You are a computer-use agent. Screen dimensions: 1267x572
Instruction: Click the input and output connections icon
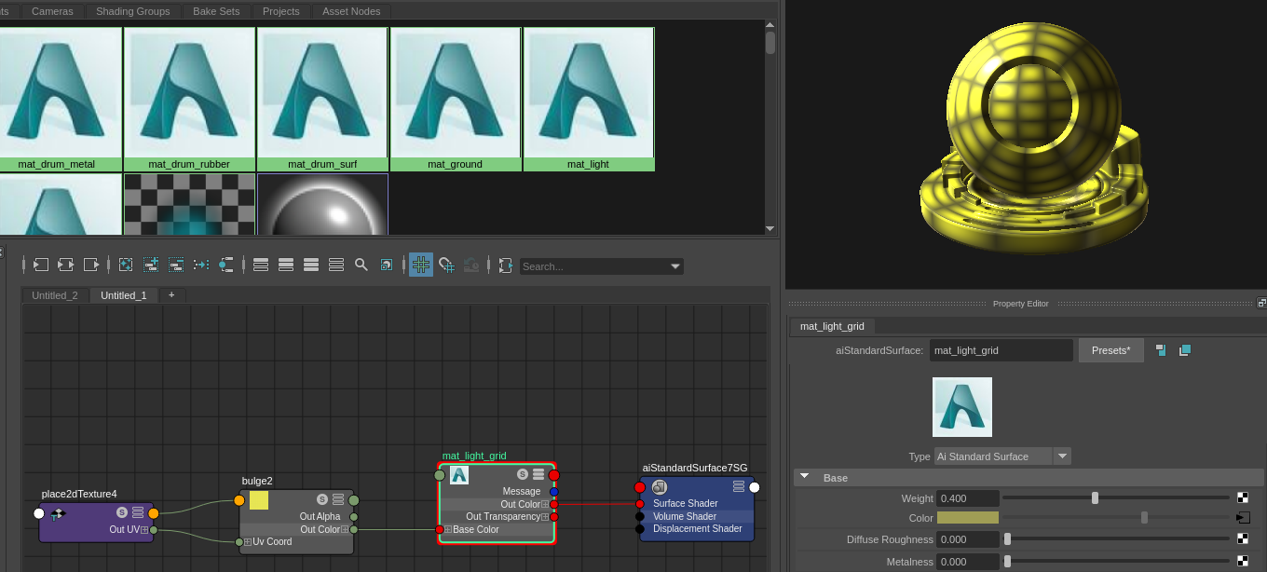click(65, 266)
